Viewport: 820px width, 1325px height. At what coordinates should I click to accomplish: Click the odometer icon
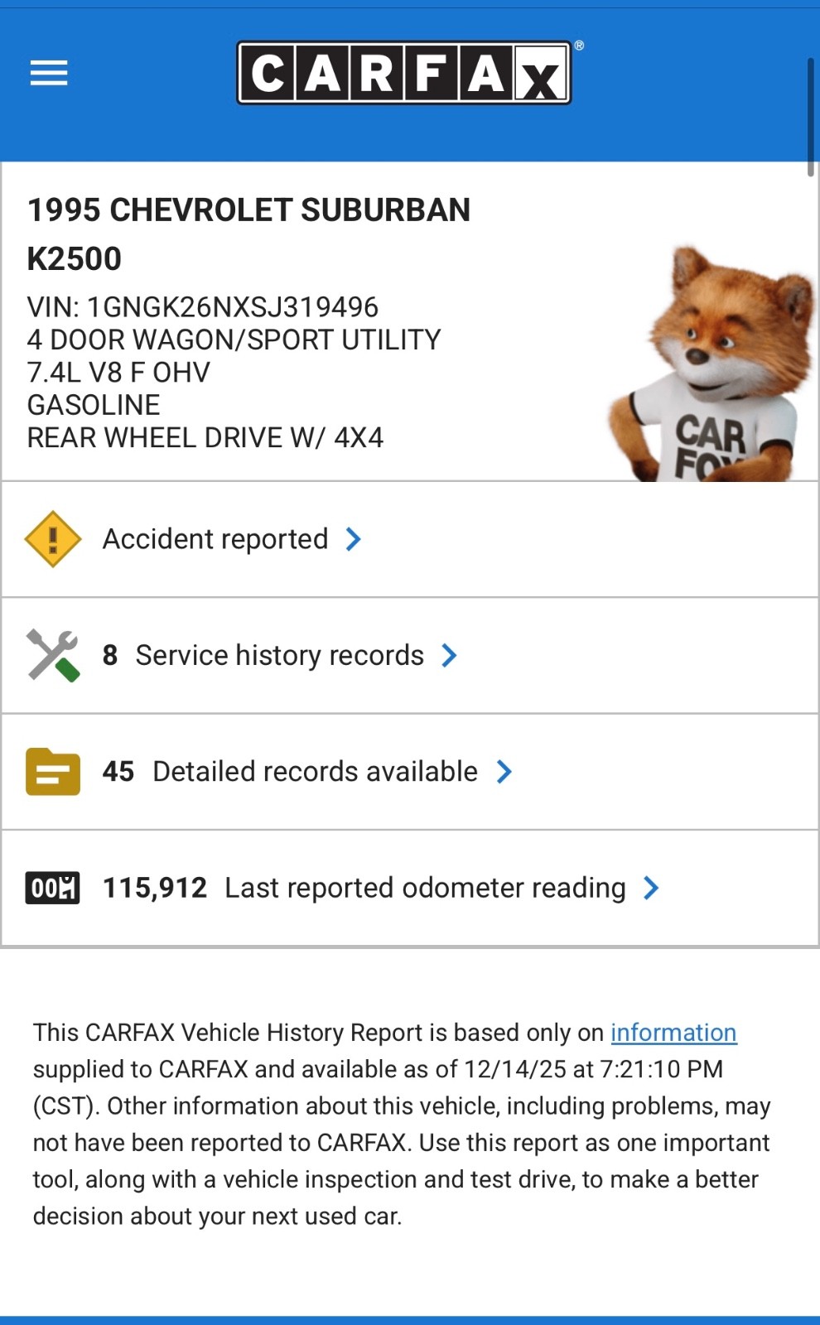click(53, 888)
